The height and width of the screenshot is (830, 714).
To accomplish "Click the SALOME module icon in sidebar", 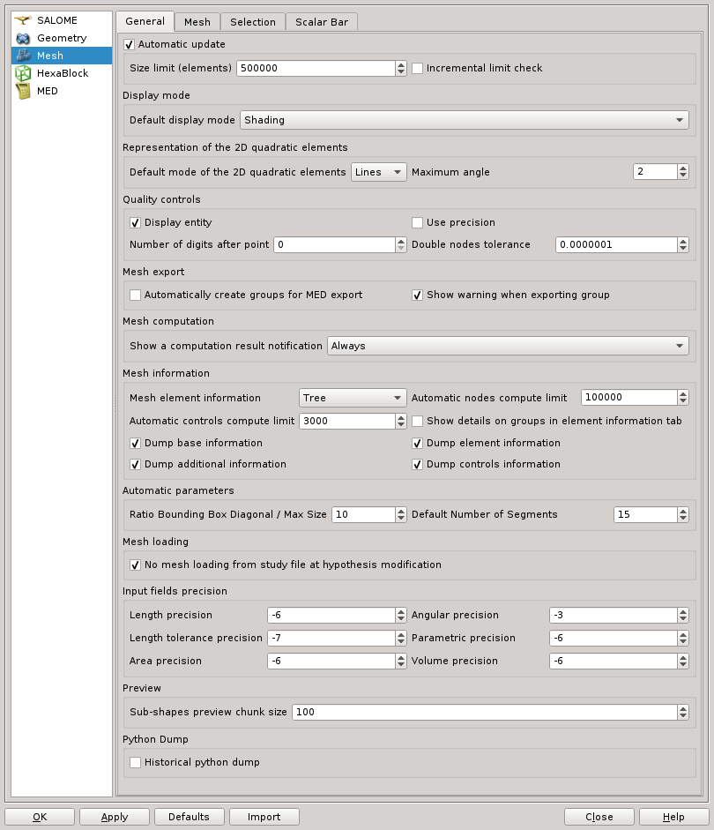I will pos(23,20).
